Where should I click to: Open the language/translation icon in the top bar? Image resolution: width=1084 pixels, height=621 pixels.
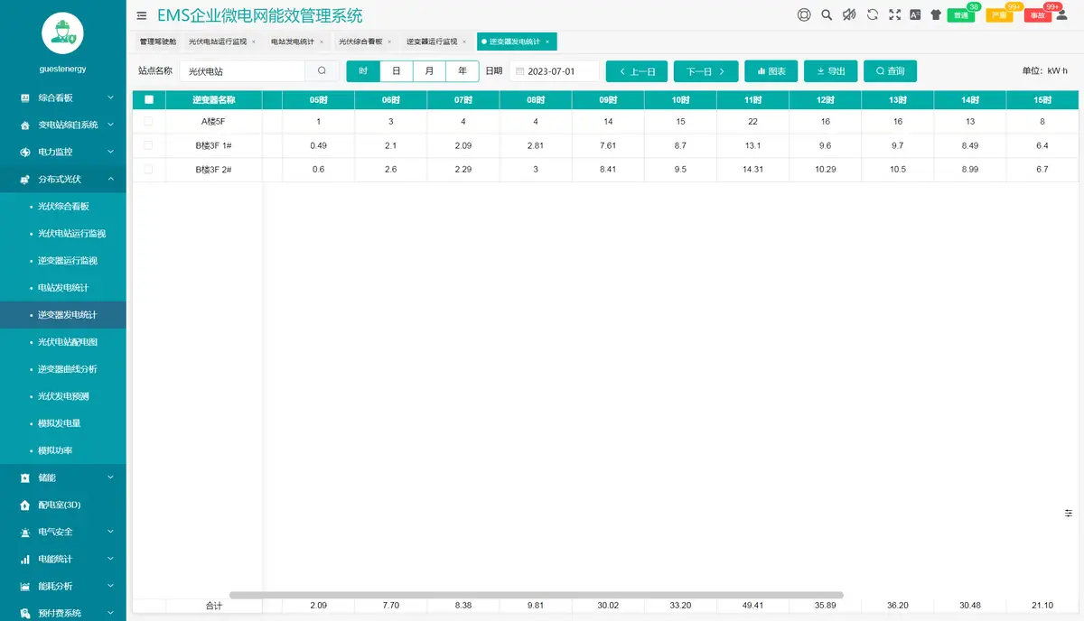tap(916, 14)
